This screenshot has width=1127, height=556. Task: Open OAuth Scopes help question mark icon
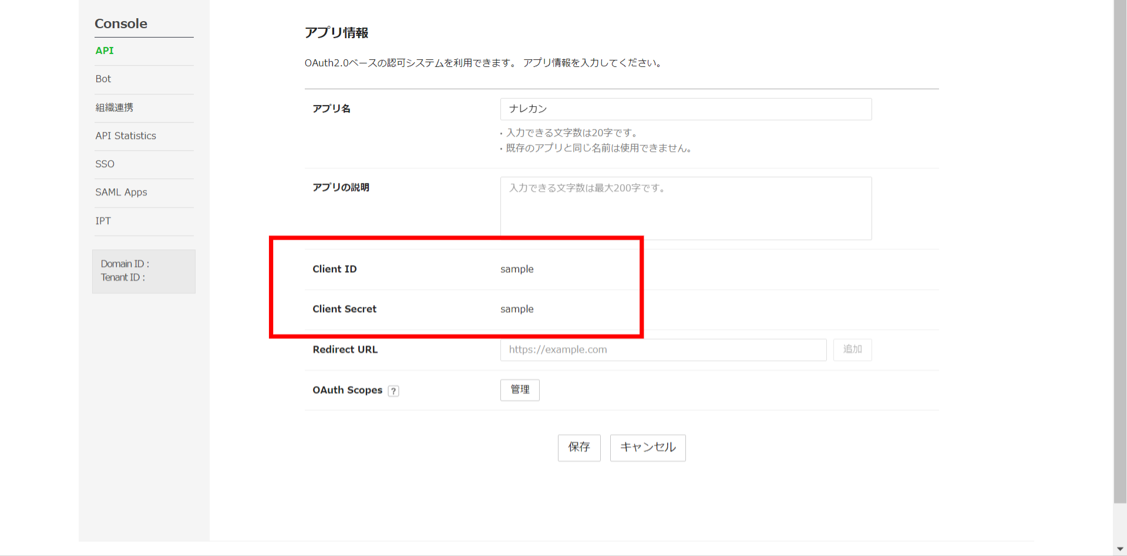click(x=393, y=391)
